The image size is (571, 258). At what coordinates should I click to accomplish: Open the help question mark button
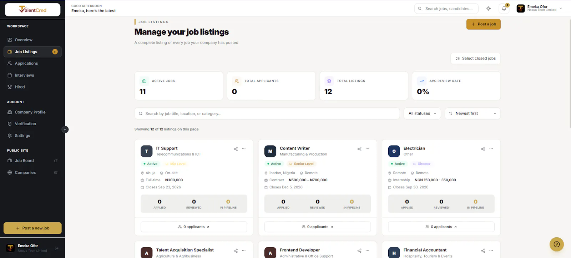[557, 244]
